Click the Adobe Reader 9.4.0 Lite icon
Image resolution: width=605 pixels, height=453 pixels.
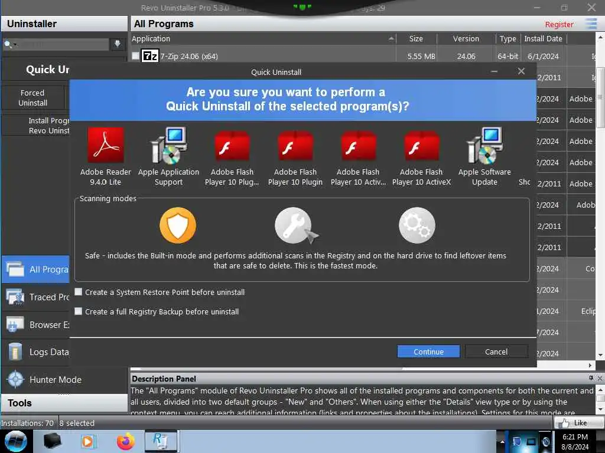tap(106, 145)
